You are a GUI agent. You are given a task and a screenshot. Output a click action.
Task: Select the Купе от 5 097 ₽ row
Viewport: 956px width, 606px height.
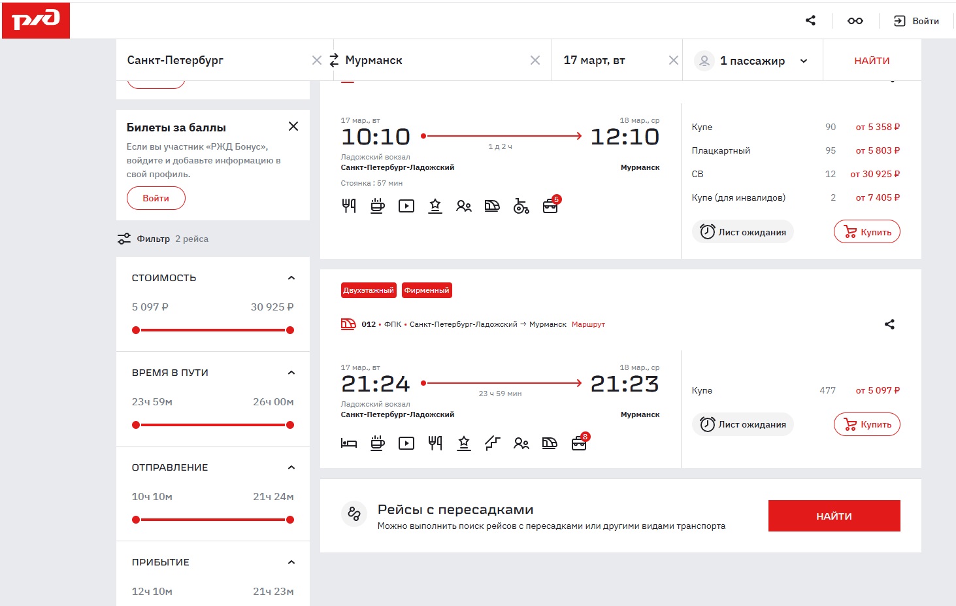pyautogui.click(x=796, y=390)
